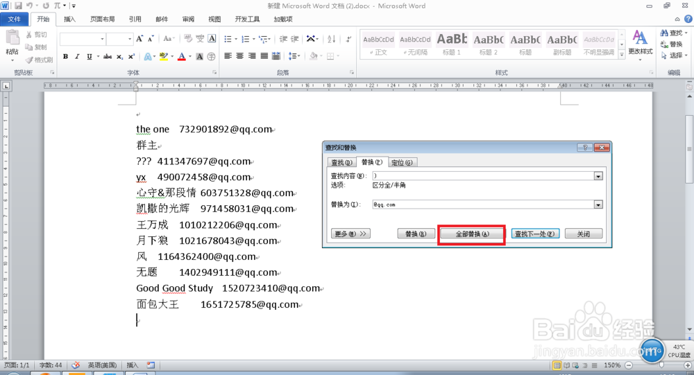Click the Subscript x₂ icon
The width and height of the screenshot is (694, 375).
coord(119,57)
